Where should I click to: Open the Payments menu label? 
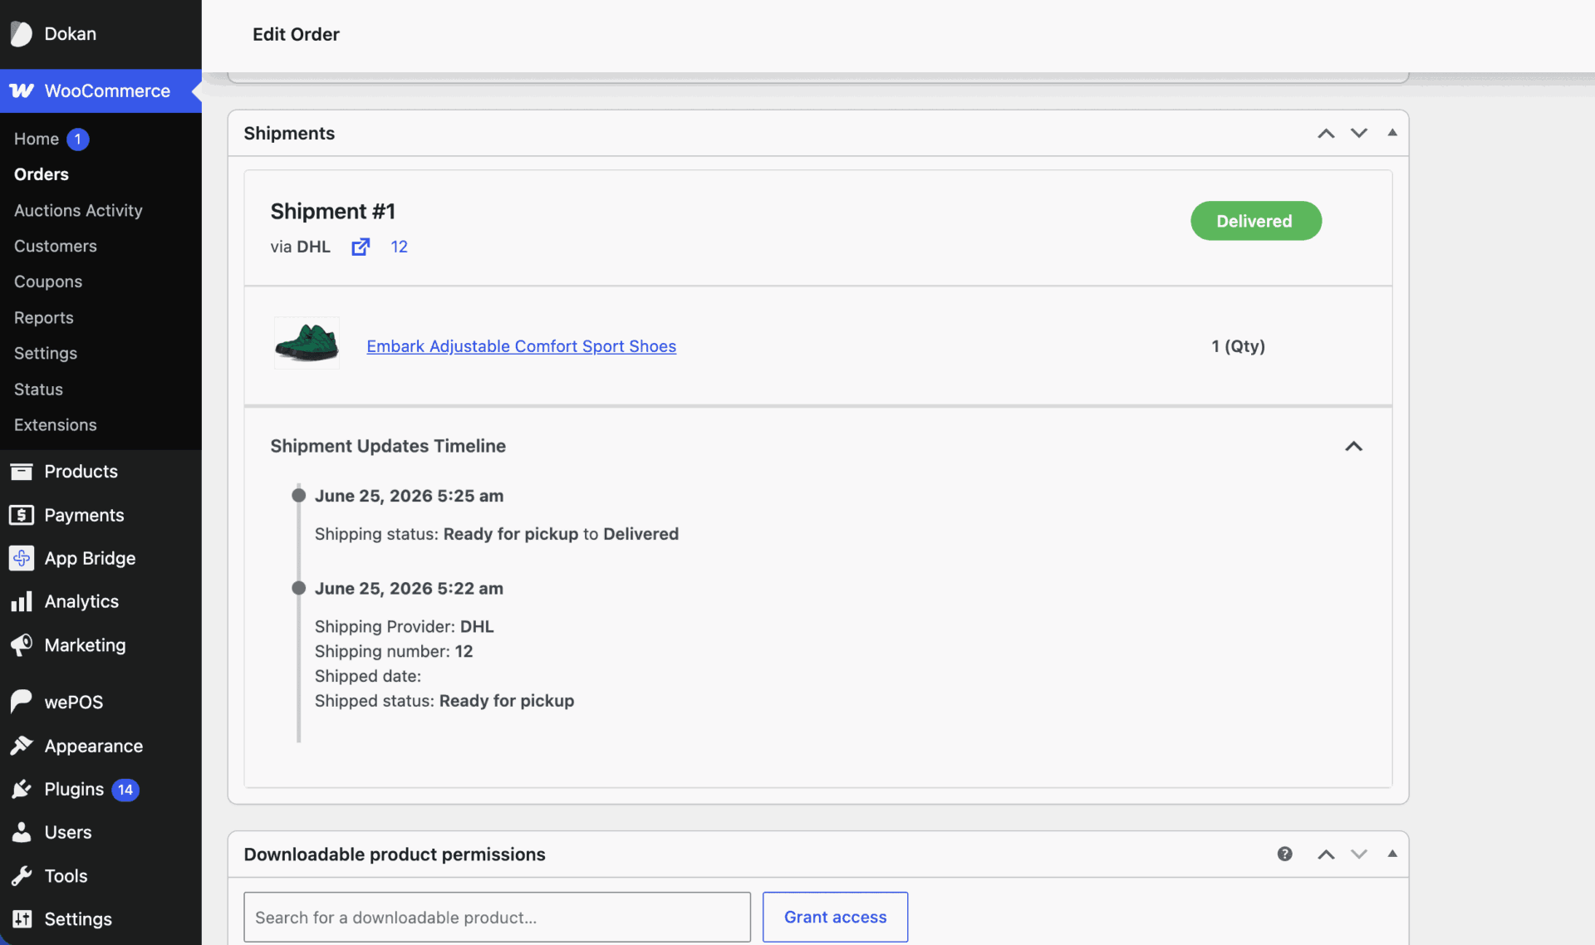click(x=84, y=515)
